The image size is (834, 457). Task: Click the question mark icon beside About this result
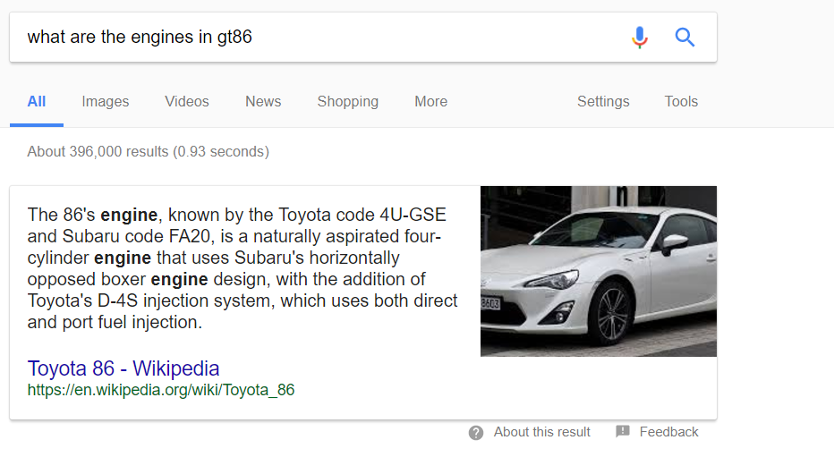[476, 433]
